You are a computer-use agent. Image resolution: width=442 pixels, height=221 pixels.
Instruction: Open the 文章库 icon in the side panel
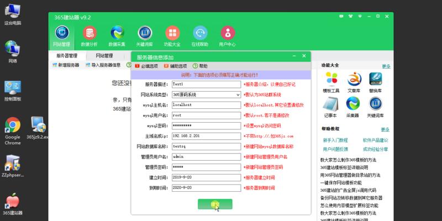tap(354, 82)
